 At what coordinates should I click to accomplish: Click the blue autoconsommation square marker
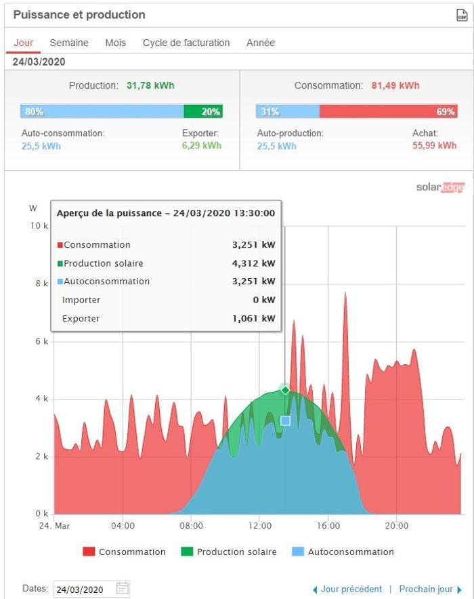pyautogui.click(x=285, y=420)
